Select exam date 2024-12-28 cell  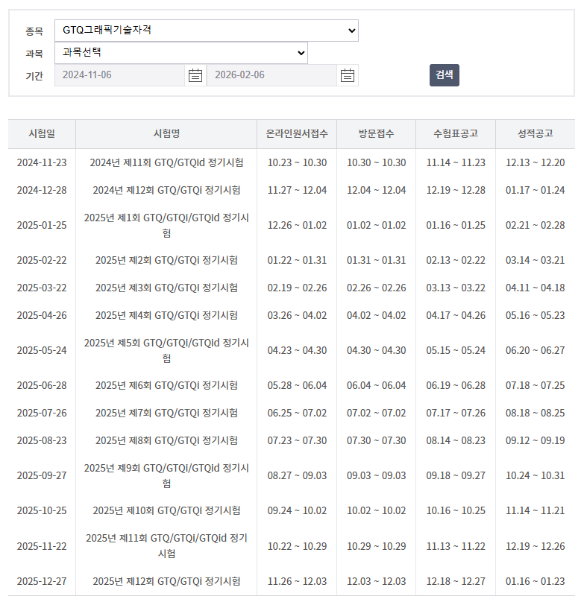coord(42,191)
